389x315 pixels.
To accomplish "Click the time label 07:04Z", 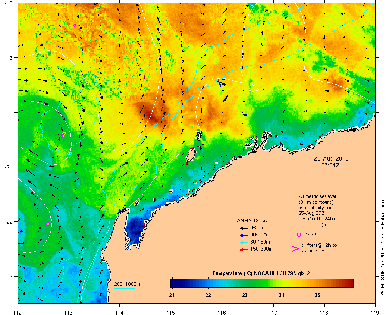I will tap(331, 165).
